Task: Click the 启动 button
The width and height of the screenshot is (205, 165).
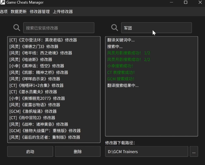Action: (x=30, y=151)
